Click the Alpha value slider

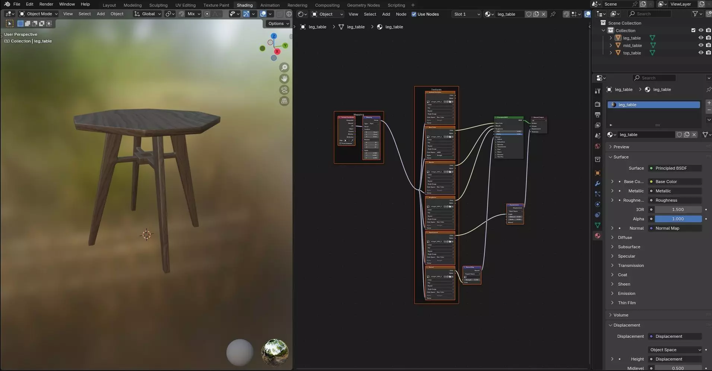click(x=678, y=219)
